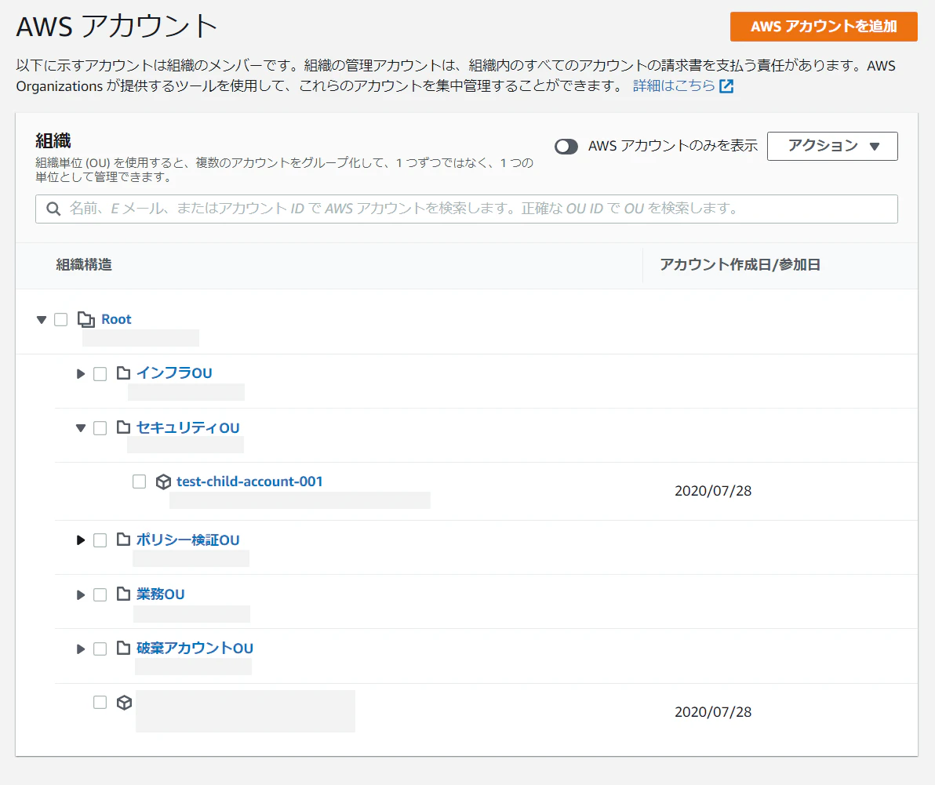Tick the インフラOU checkbox

click(100, 374)
